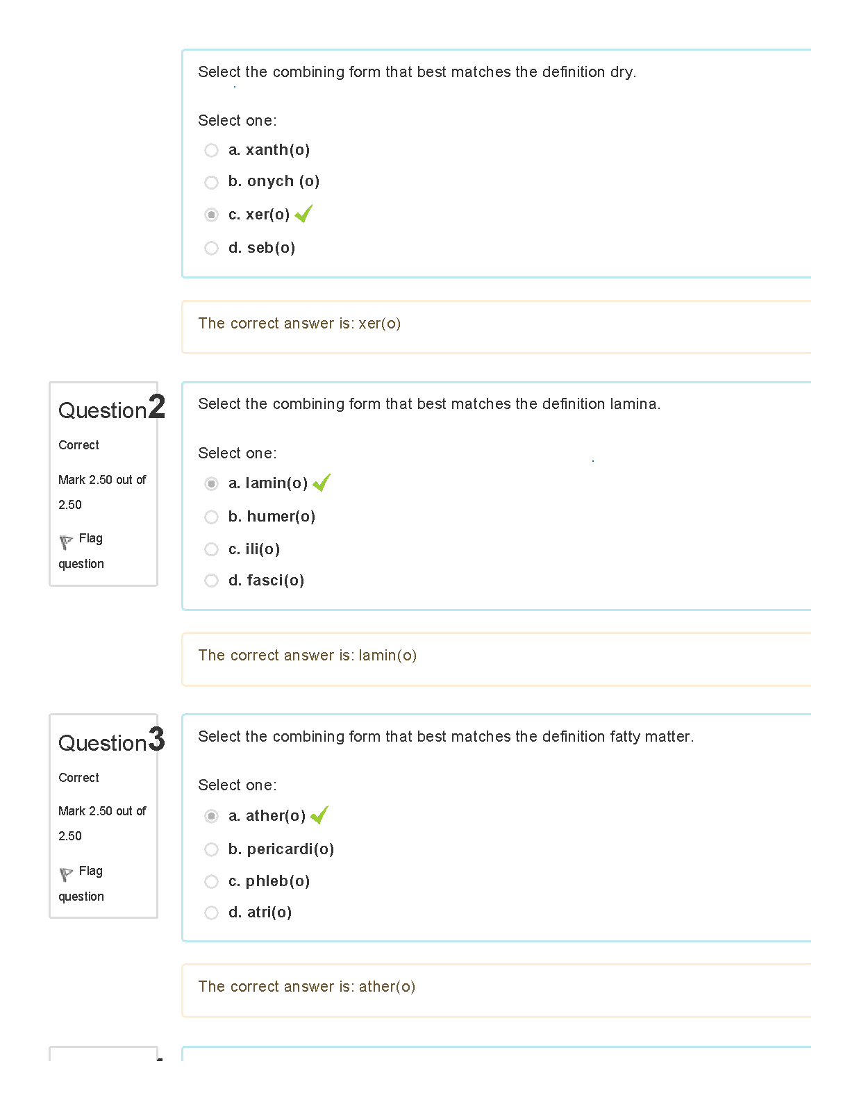The image size is (850, 1100).
Task: Select the ather(o) radio button
Action: coord(211,817)
